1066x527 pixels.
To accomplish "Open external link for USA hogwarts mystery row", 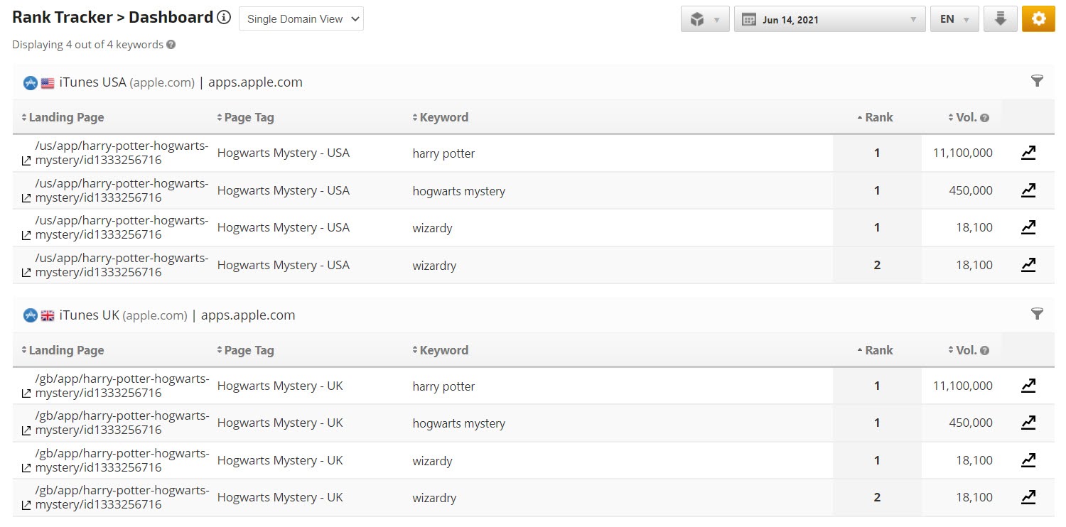I will tap(26, 198).
